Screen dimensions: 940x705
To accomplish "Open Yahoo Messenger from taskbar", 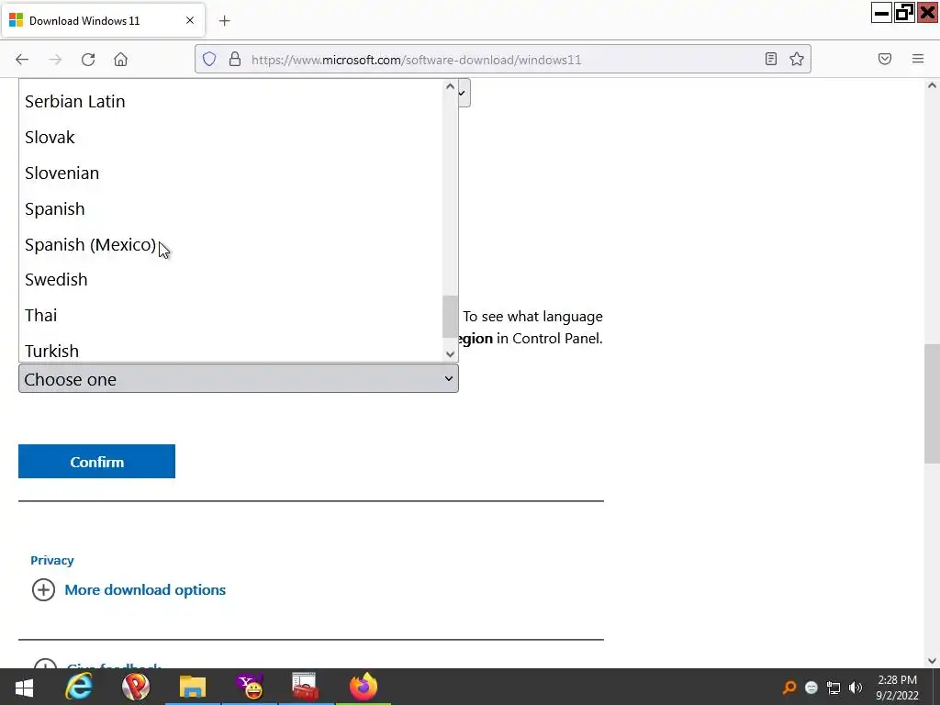I will (250, 687).
